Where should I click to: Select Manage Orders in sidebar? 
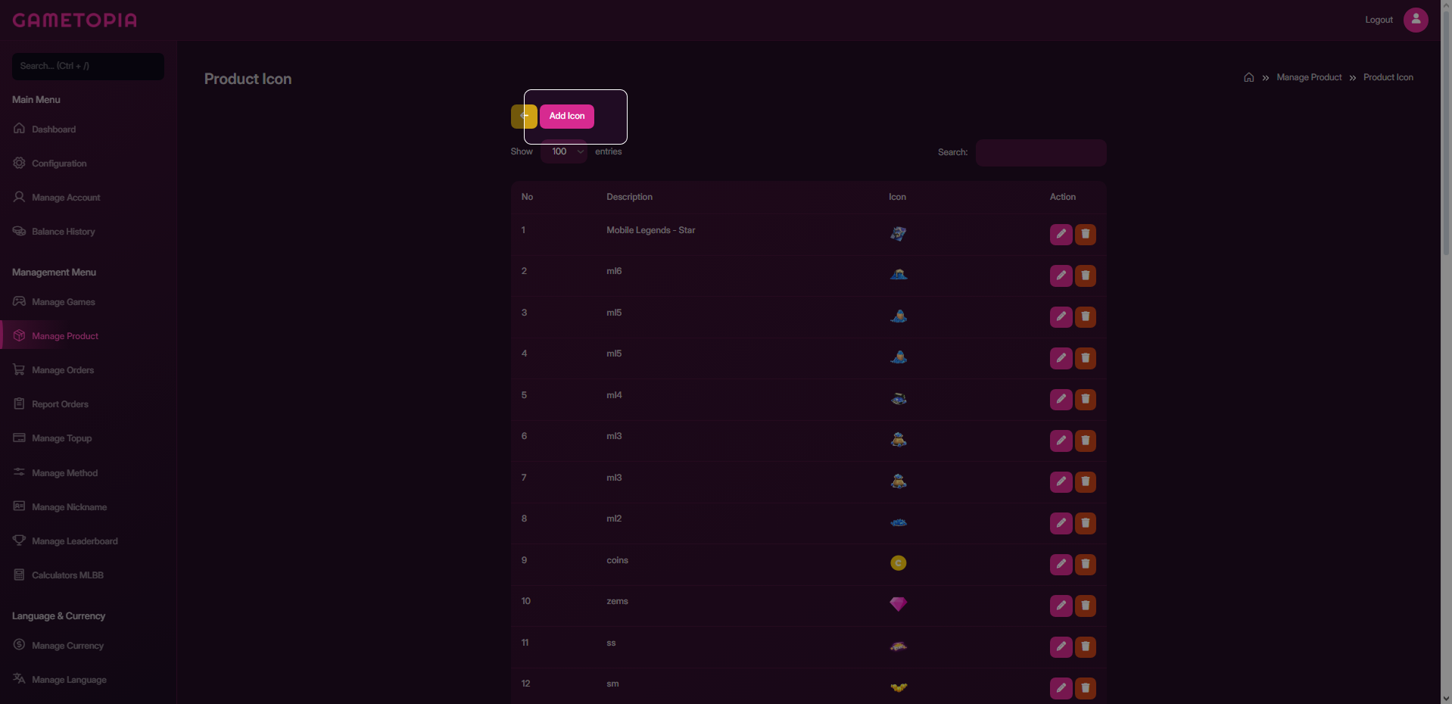[63, 370]
